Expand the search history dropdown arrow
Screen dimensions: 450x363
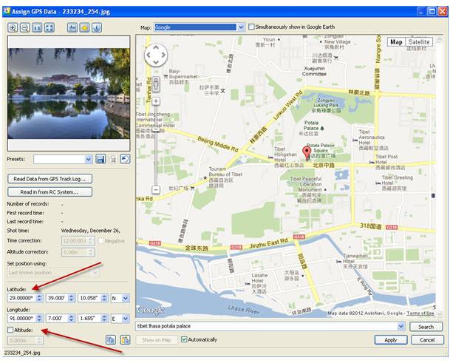(401, 326)
